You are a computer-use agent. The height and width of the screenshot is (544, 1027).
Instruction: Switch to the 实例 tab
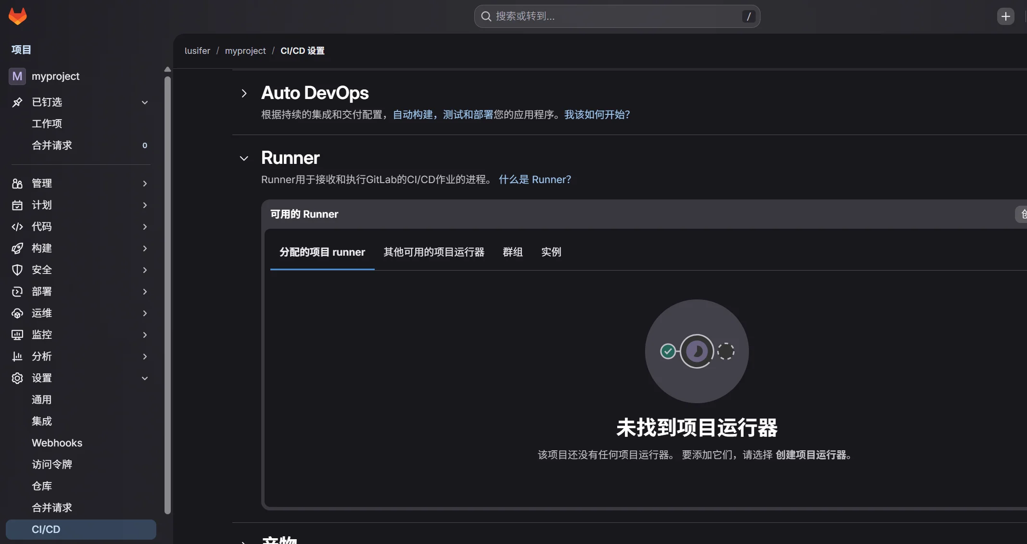[x=551, y=252]
